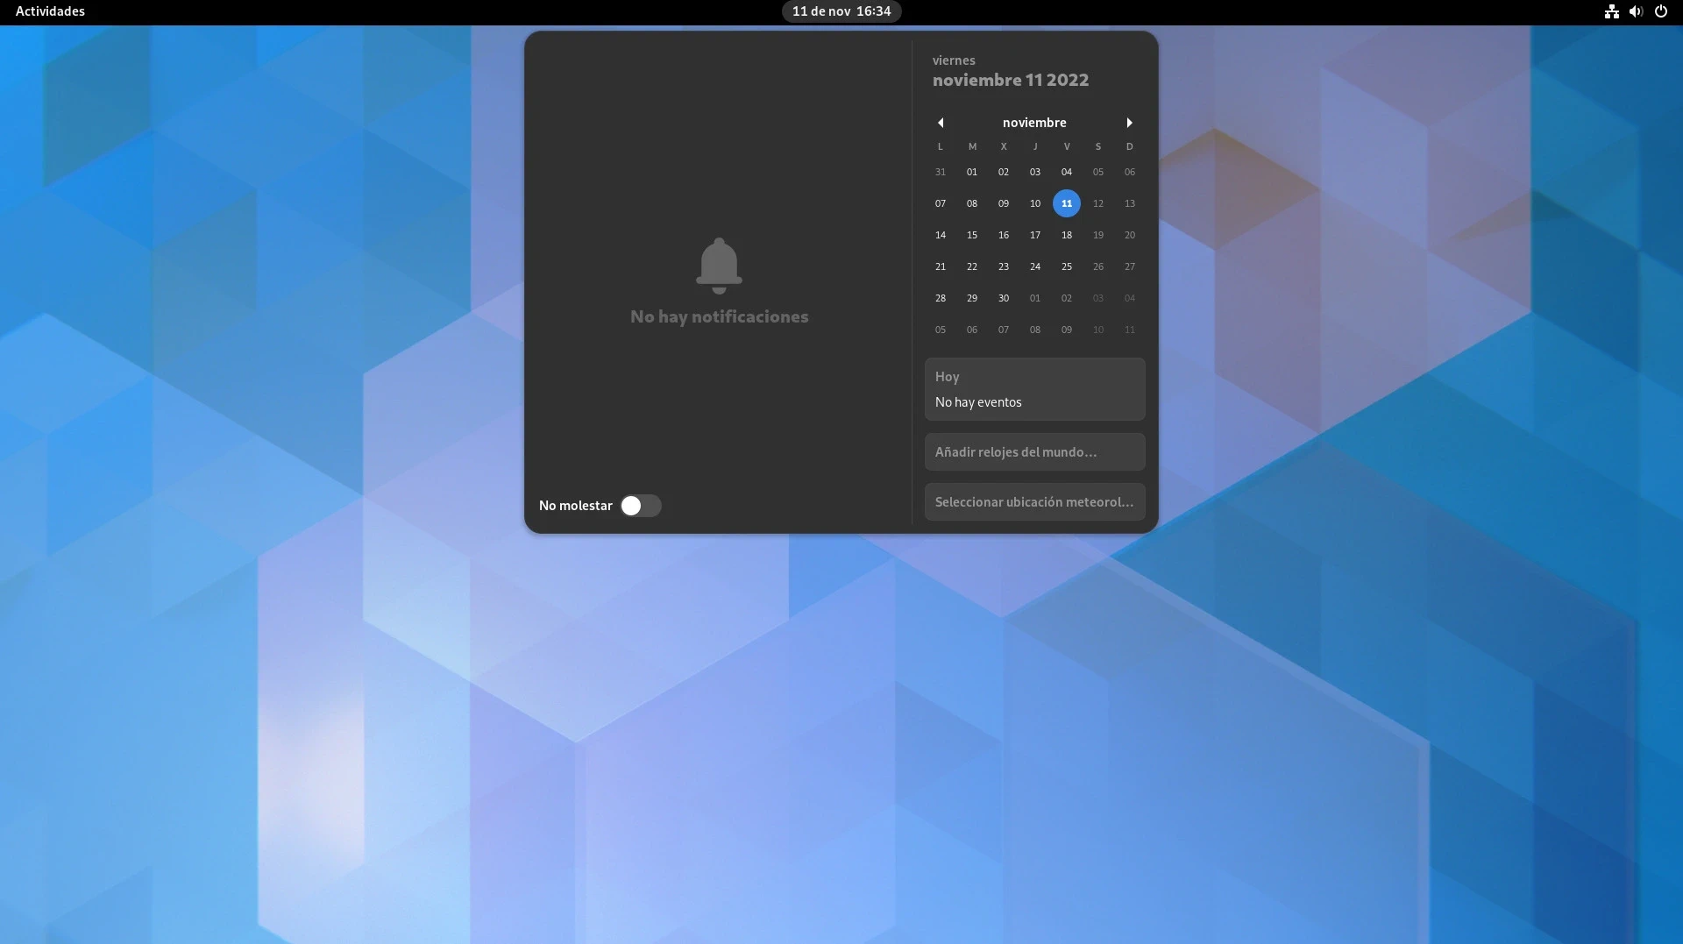Viewport: 1683px width, 944px height.
Task: Click the viernes noviembre 11 2022 heading
Action: [1010, 72]
